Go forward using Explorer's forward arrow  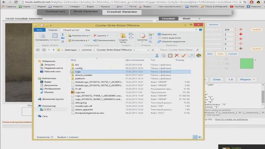pyautogui.click(x=44, y=50)
